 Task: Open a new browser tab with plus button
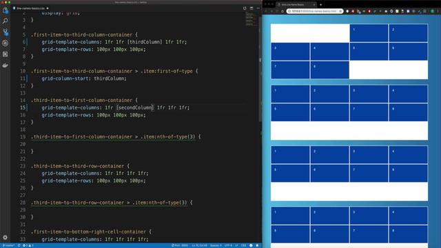(320, 5)
